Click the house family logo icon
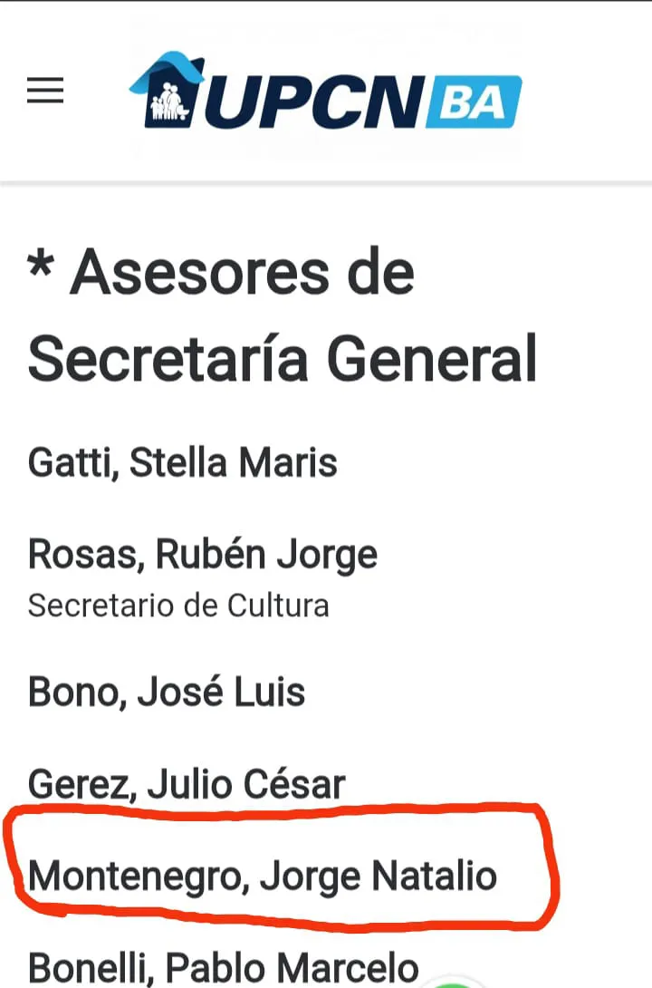The height and width of the screenshot is (988, 652). pyautogui.click(x=167, y=91)
